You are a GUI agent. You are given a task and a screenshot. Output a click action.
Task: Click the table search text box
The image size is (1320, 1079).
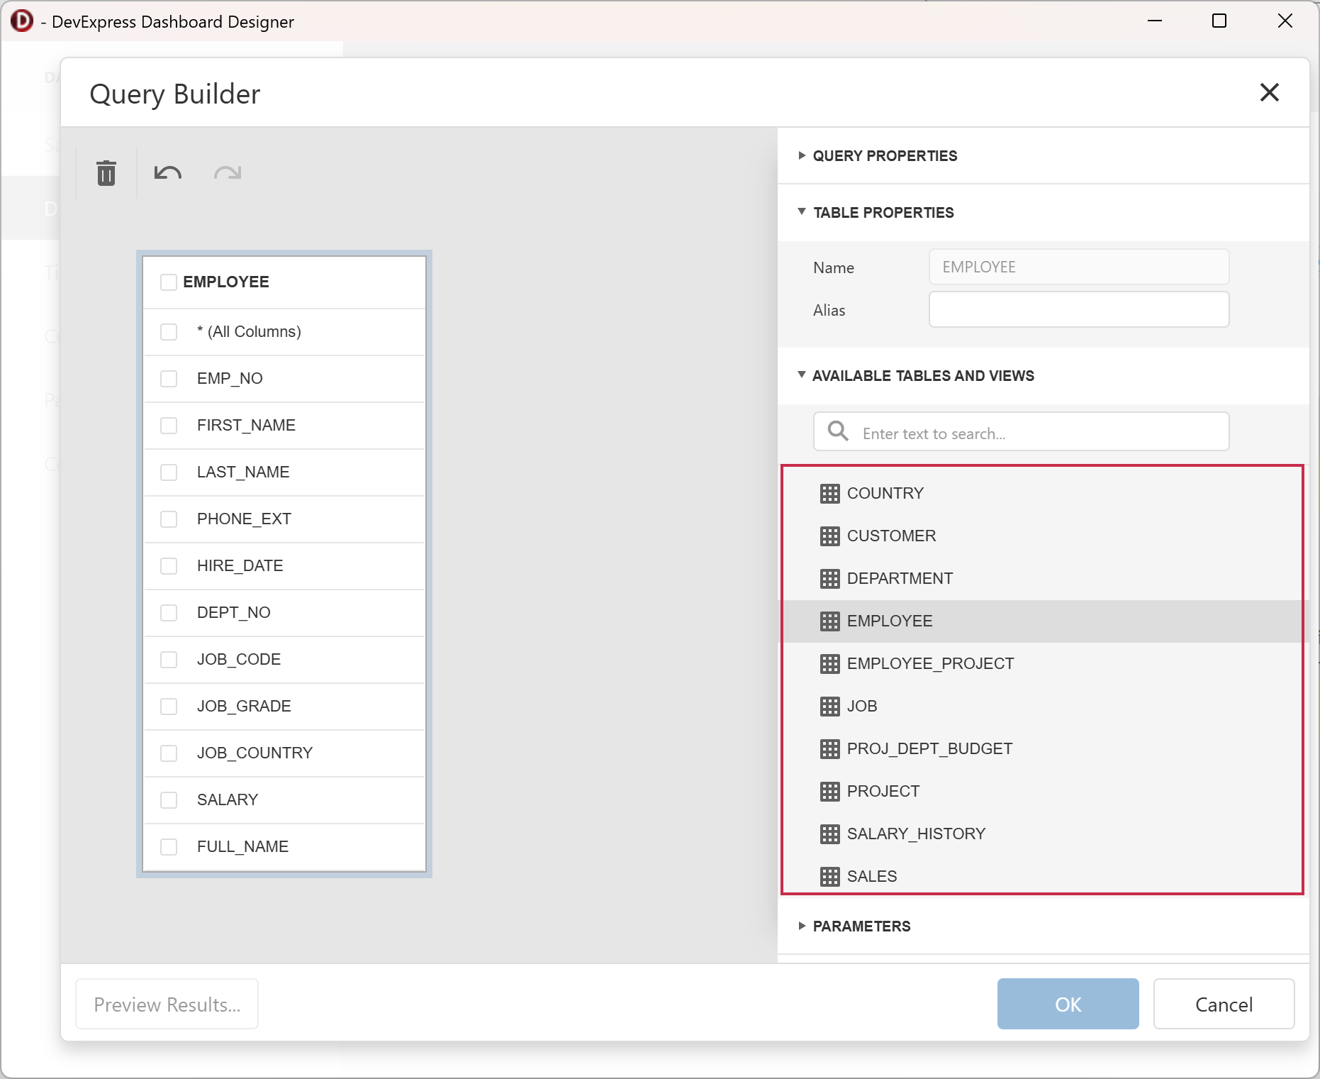[x=1021, y=432]
